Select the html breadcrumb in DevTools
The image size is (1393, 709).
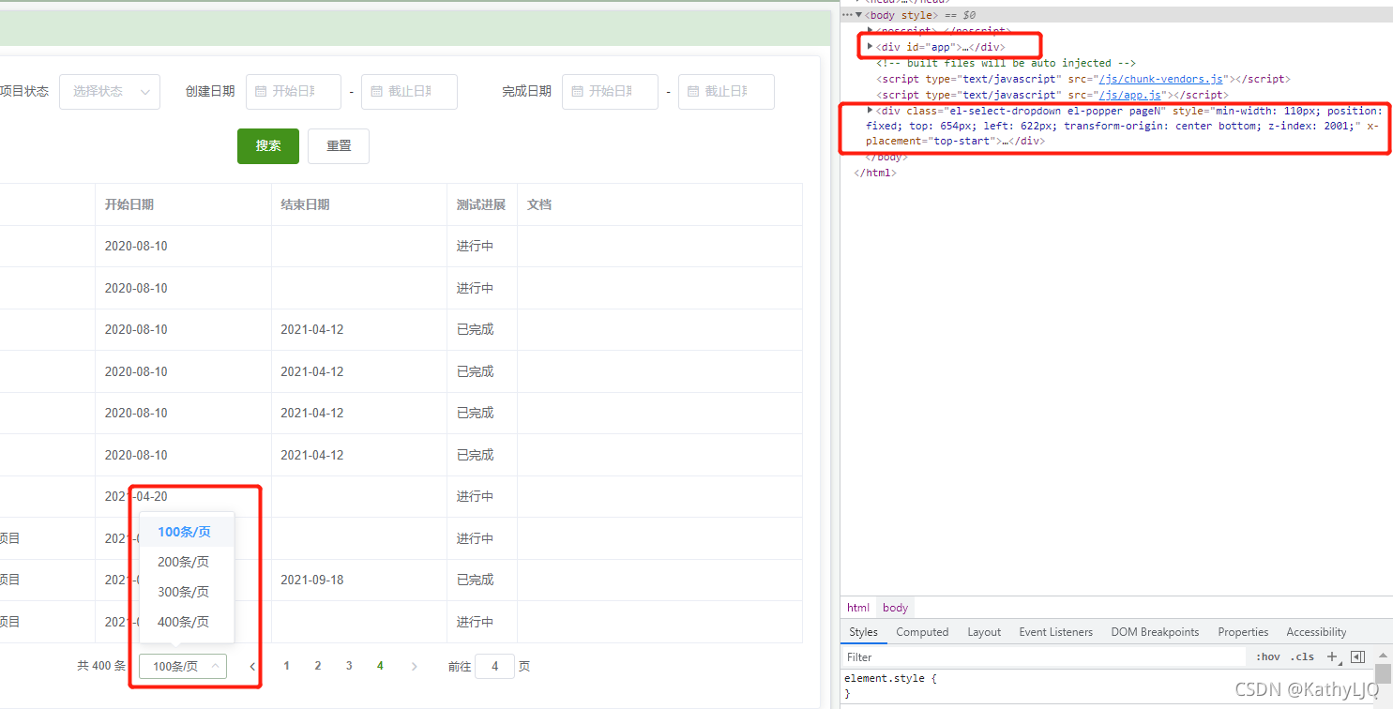tap(858, 608)
